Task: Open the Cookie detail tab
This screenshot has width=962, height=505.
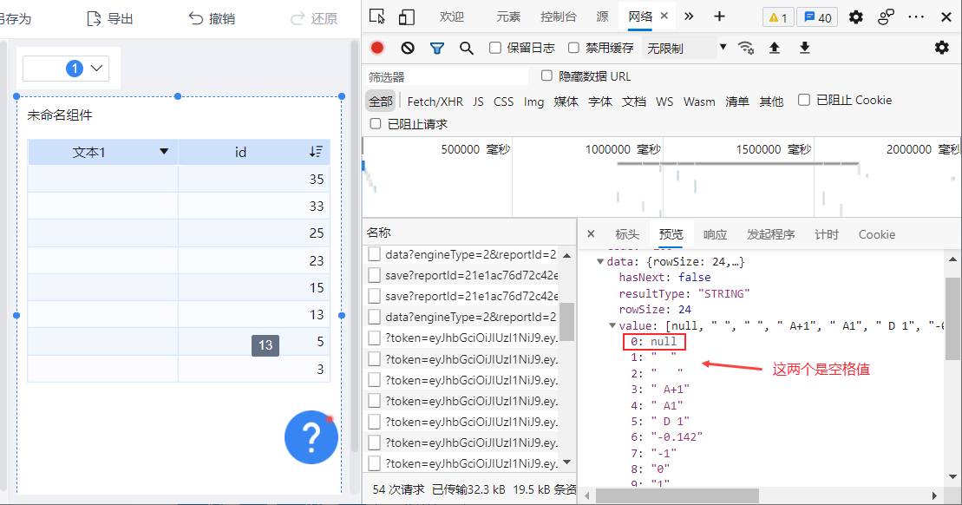Action: 877,234
